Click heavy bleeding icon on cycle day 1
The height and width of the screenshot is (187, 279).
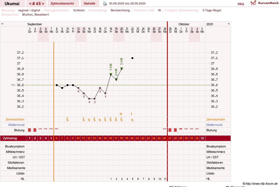click(30, 130)
